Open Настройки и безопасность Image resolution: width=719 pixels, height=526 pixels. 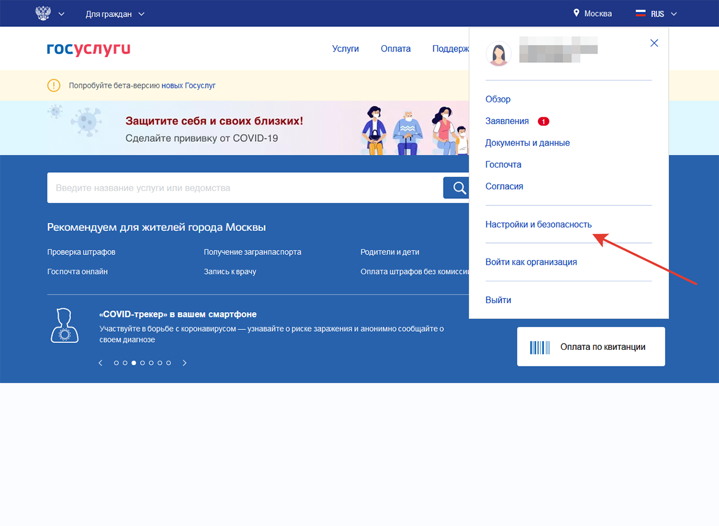pyautogui.click(x=538, y=224)
